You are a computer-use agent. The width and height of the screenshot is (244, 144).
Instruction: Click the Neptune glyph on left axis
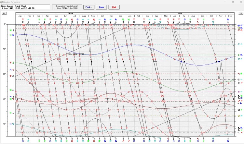(13, 124)
